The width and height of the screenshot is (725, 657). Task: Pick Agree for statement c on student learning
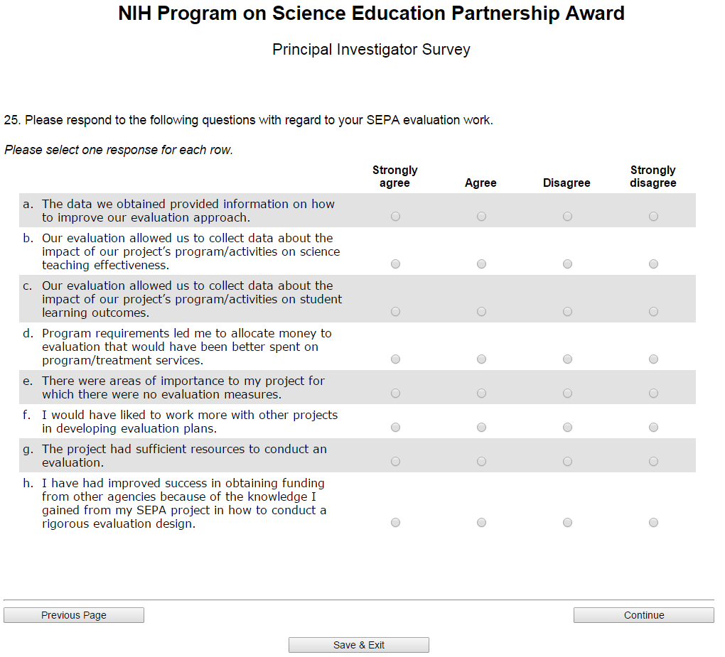481,312
